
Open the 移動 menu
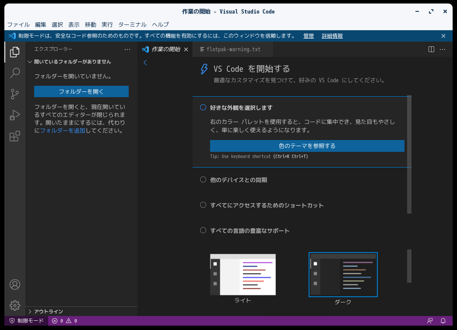pyautogui.click(x=90, y=25)
